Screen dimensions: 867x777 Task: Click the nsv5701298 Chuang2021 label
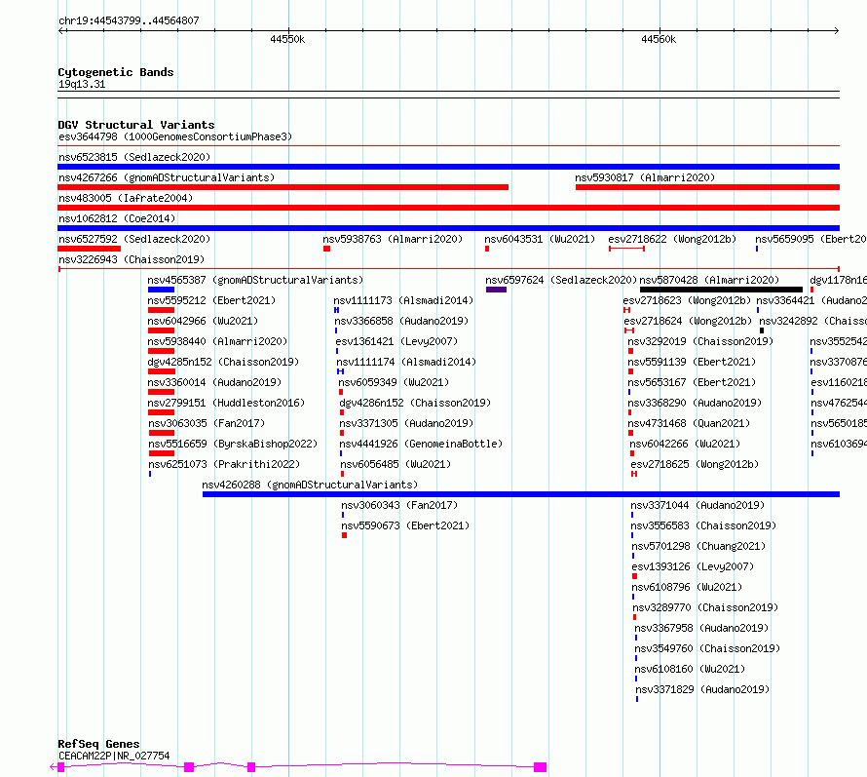[698, 546]
